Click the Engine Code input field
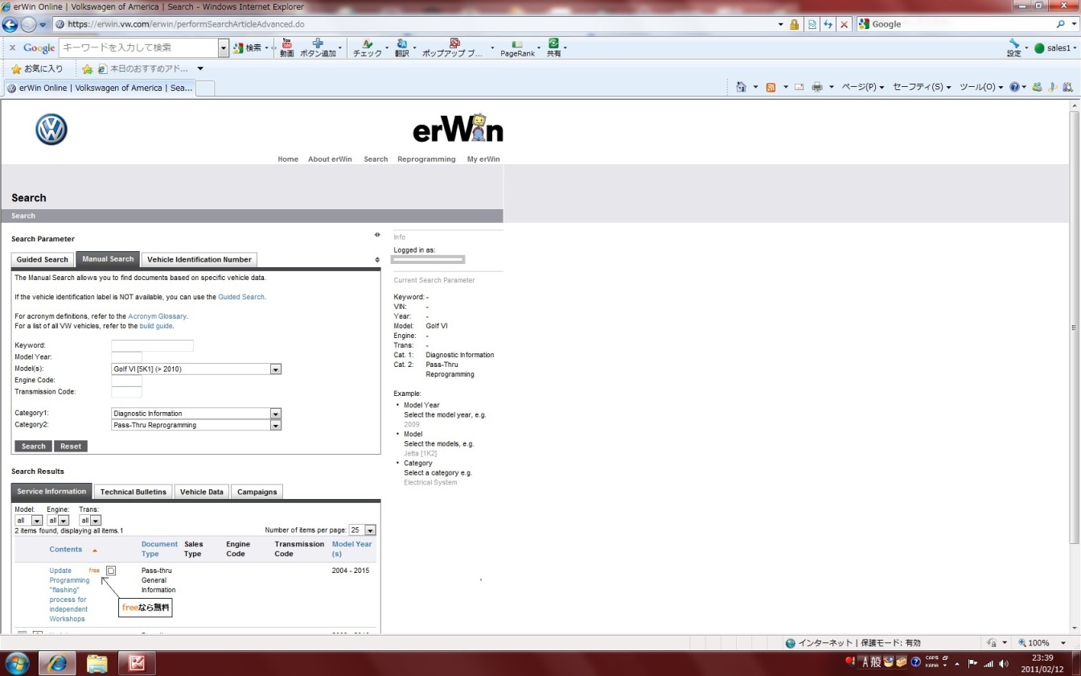 point(126,381)
